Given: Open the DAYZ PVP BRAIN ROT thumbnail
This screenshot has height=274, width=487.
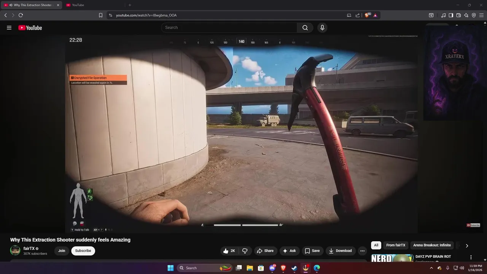Looking at the screenshot, I should tap(392, 258).
